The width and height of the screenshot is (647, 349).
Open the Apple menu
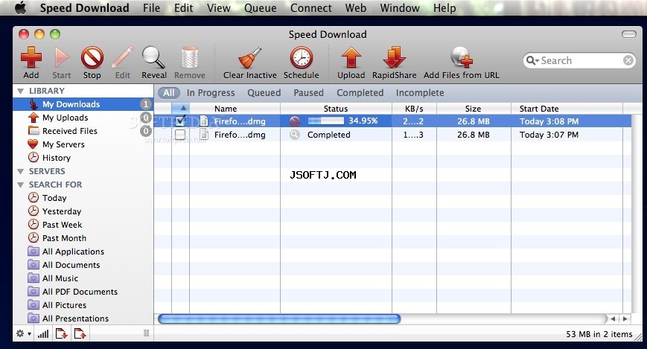pyautogui.click(x=20, y=8)
